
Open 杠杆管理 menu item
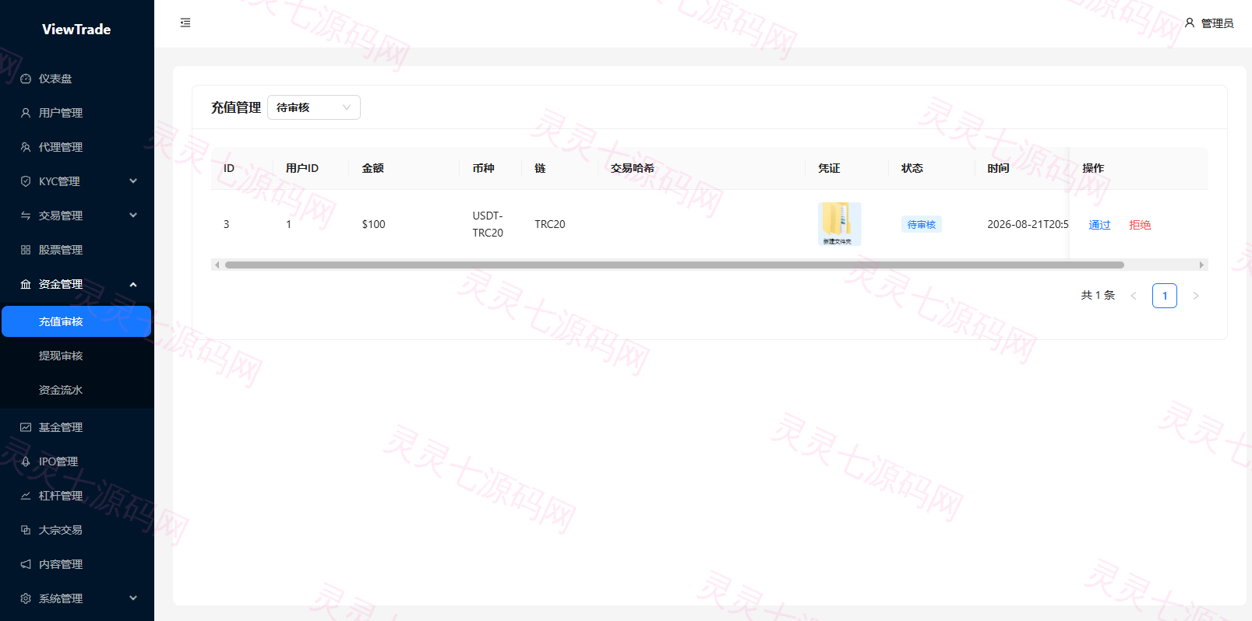77,496
